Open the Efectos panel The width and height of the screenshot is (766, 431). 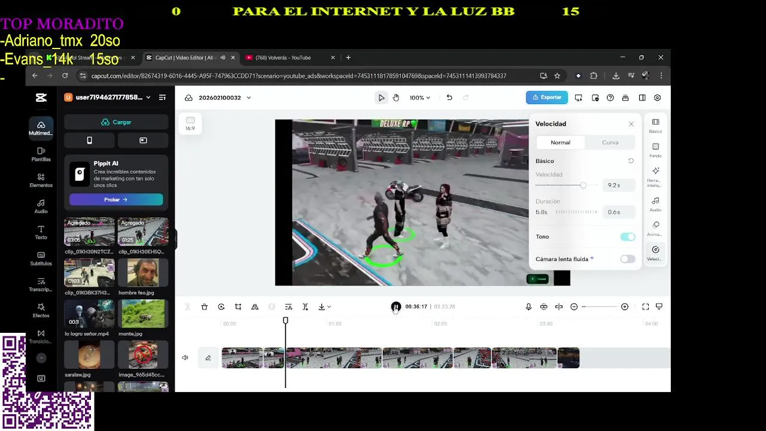coord(41,311)
